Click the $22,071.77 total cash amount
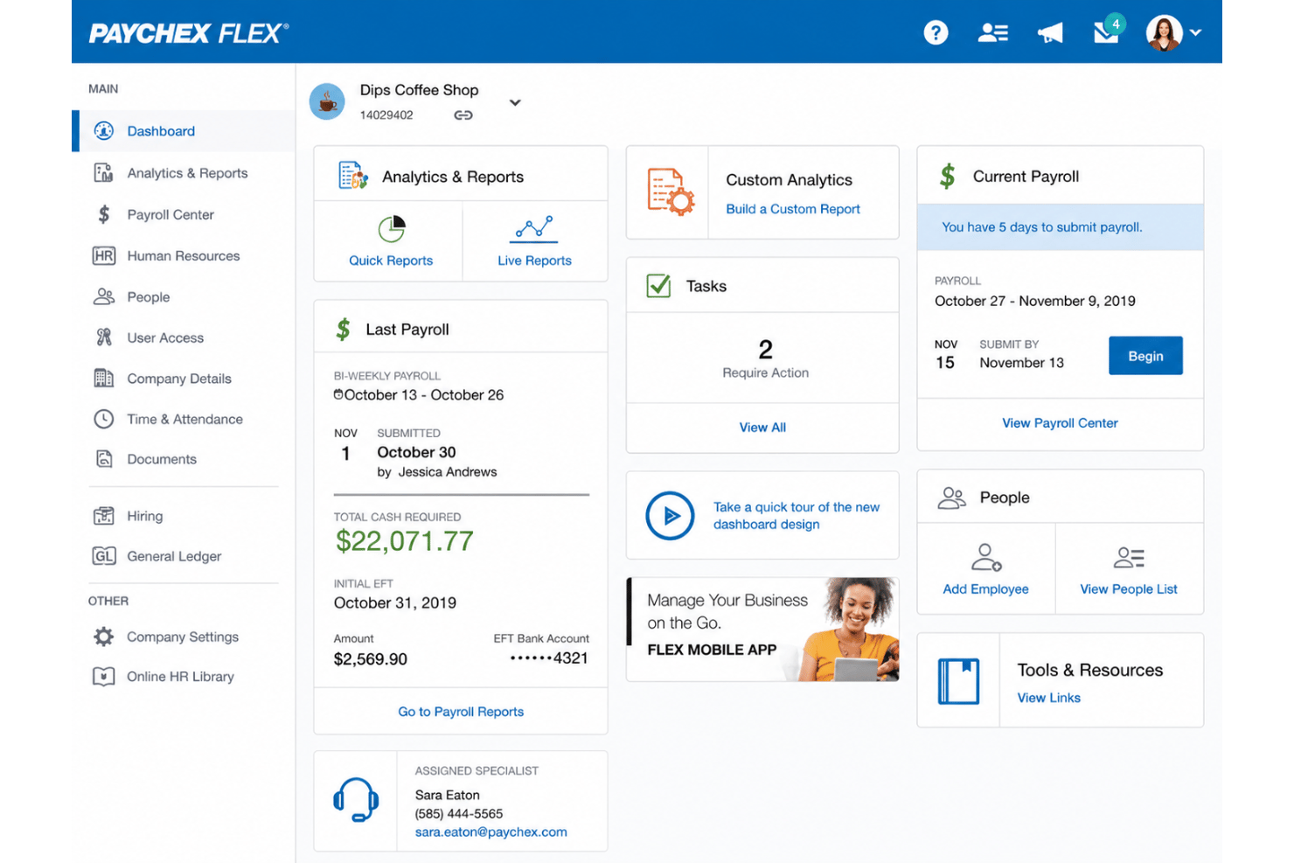1294x863 pixels. [x=404, y=541]
